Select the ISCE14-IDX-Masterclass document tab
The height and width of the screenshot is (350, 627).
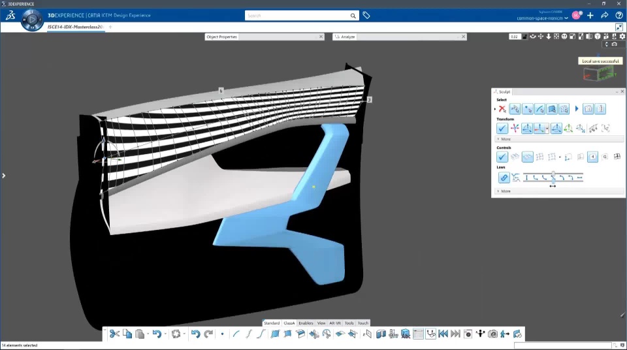75,27
